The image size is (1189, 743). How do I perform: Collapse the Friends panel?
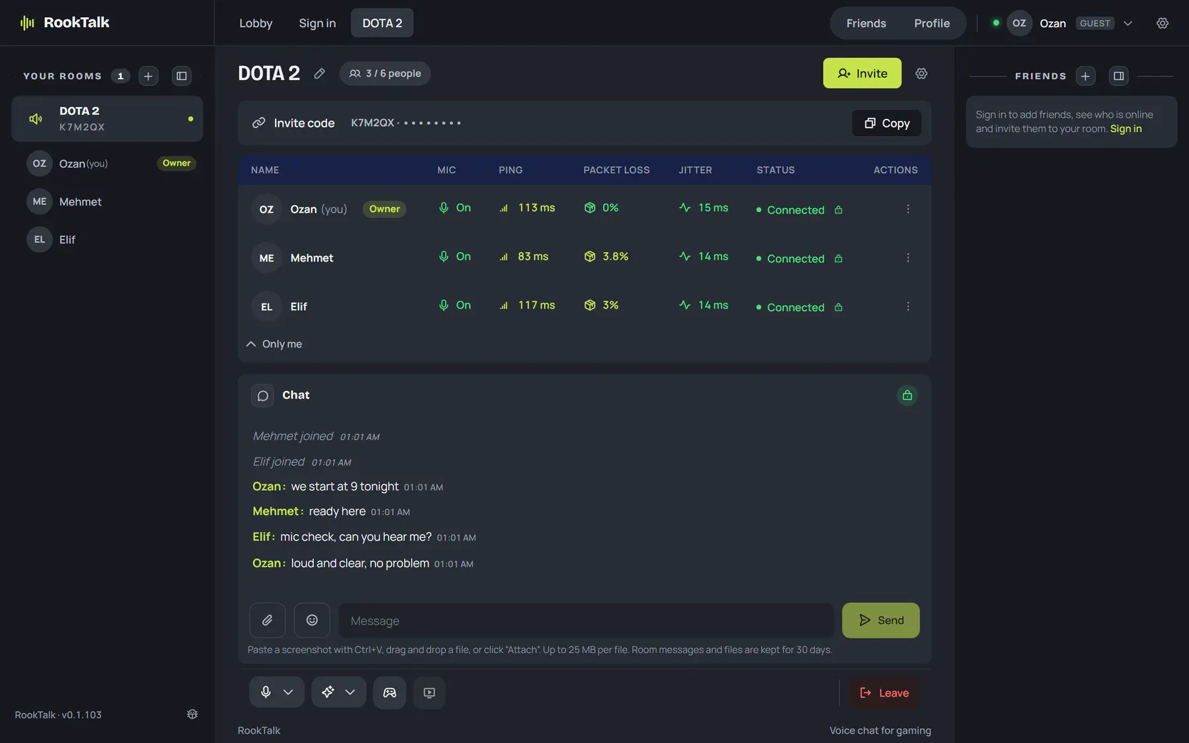[1118, 76]
